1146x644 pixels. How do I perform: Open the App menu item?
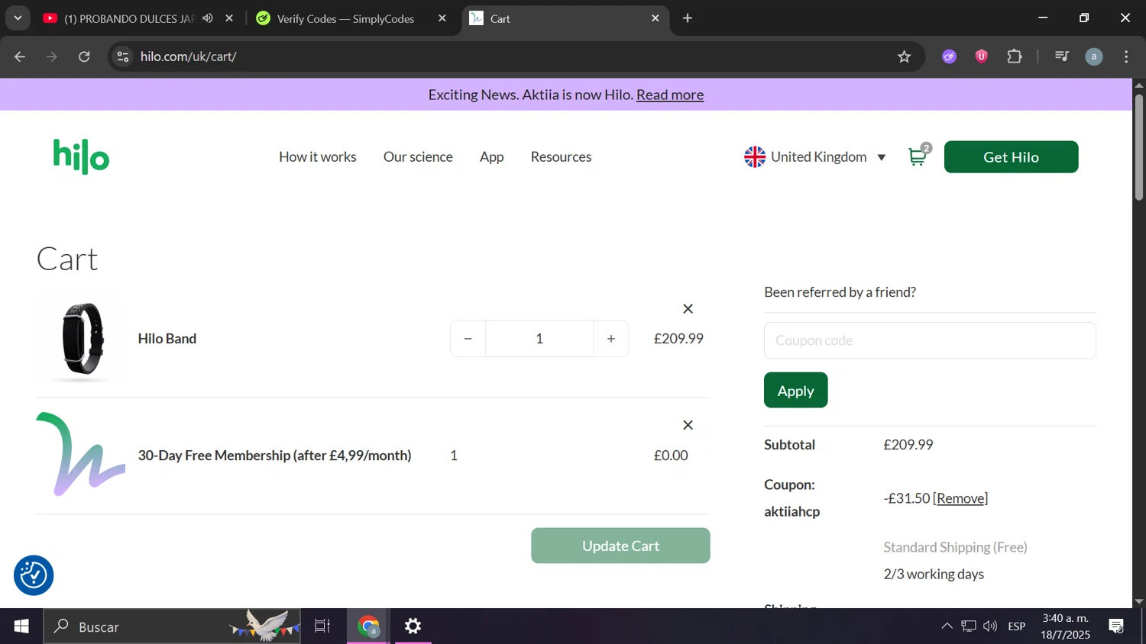(492, 156)
